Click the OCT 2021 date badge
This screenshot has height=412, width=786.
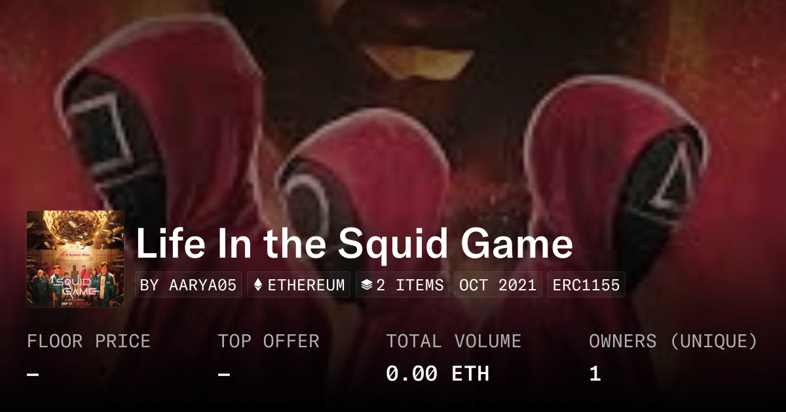point(498,285)
